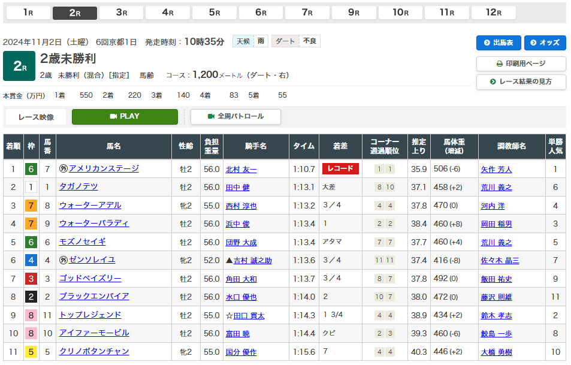Click the green PLAY video button
Image resolution: width=571 pixels, height=365 pixels.
(125, 116)
